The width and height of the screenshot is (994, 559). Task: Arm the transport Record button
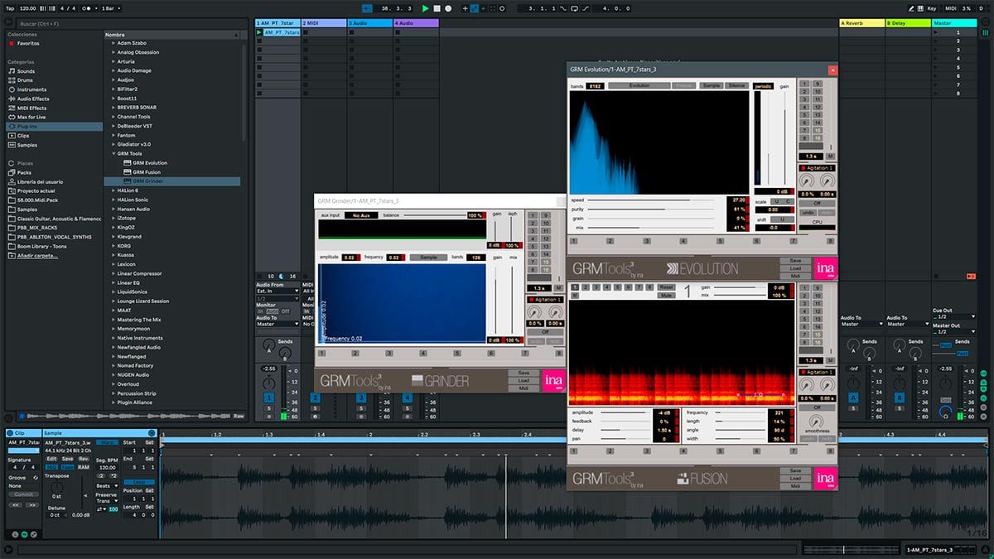coord(448,8)
